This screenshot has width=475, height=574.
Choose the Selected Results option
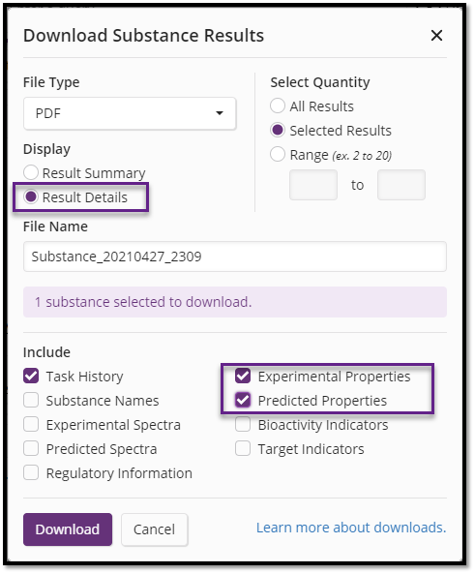tap(278, 130)
